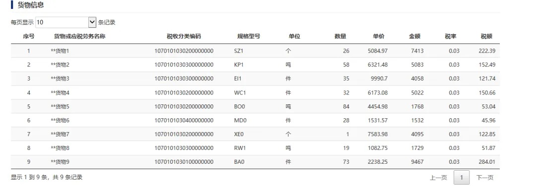Click tax amount 121.74
The image size is (536, 191).
pyautogui.click(x=487, y=79)
